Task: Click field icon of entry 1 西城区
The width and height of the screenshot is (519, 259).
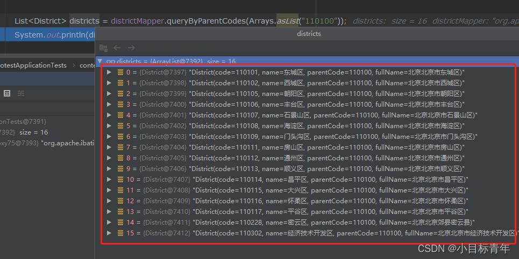Action: (120, 83)
